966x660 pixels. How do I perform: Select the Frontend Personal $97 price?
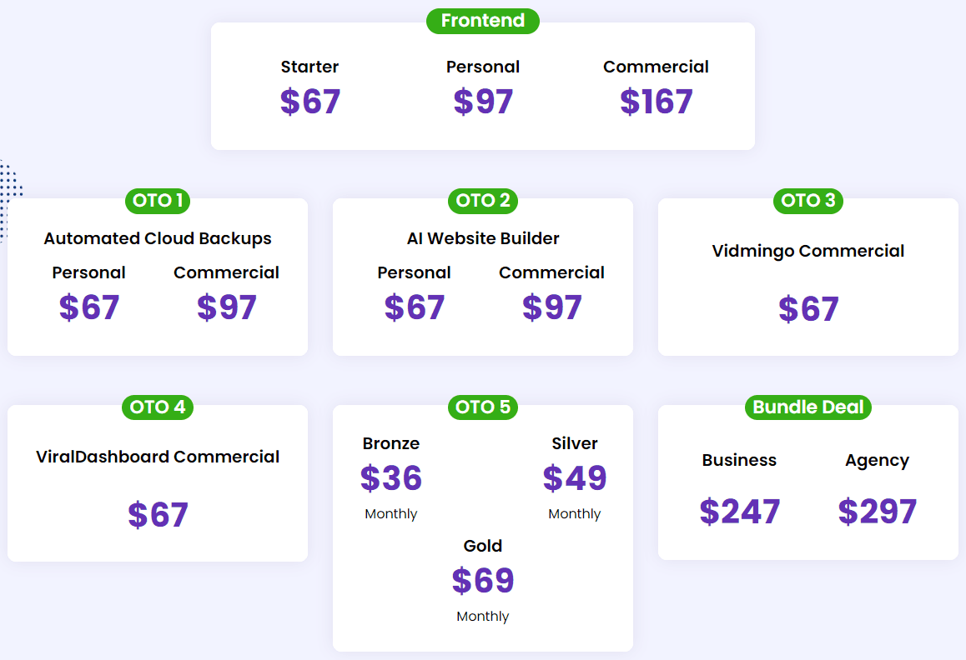(483, 102)
